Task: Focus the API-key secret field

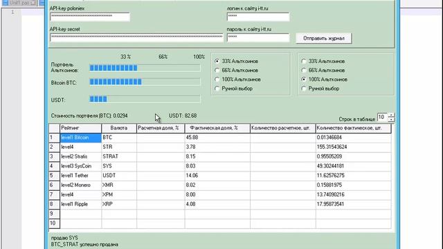Action: tap(136, 37)
